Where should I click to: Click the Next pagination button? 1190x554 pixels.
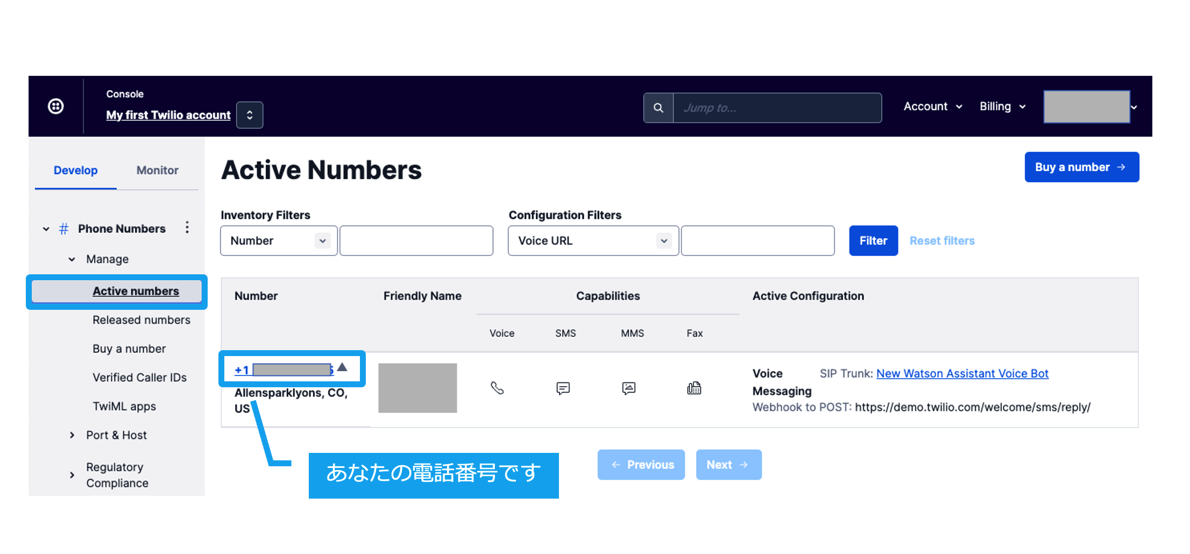728,465
